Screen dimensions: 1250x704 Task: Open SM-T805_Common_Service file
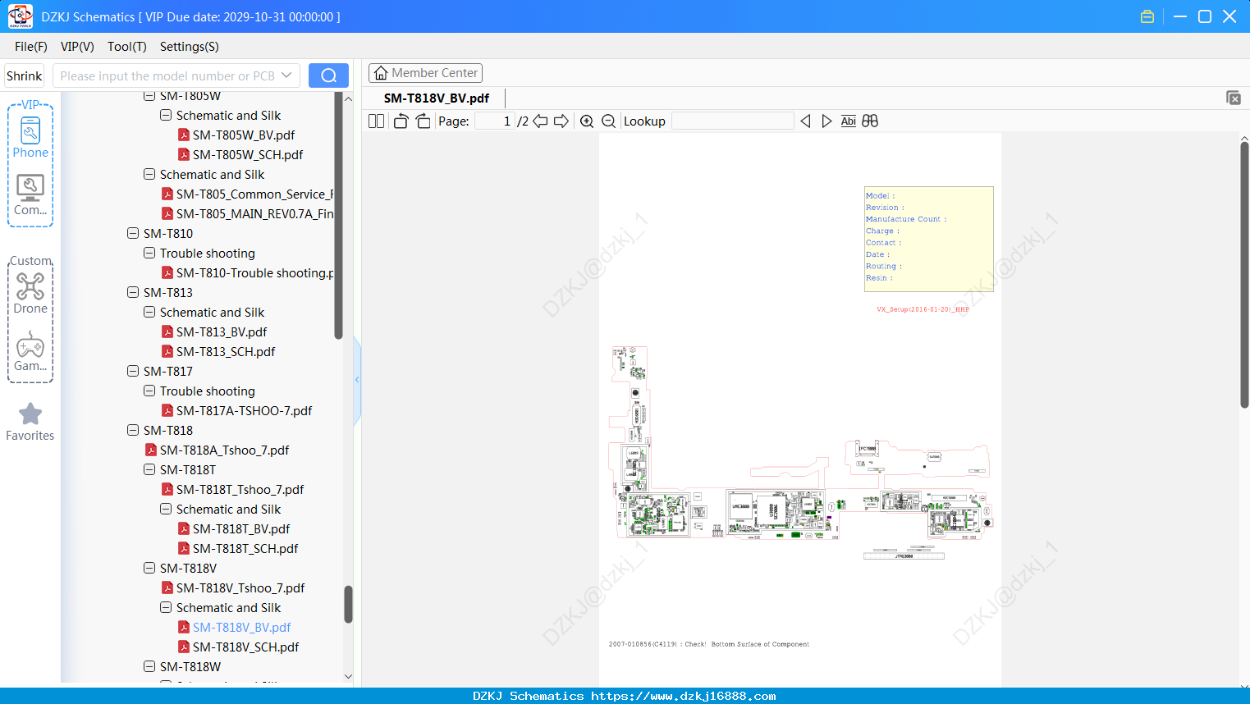(x=255, y=194)
